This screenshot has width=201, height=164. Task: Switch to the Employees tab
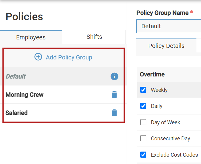pyautogui.click(x=31, y=37)
